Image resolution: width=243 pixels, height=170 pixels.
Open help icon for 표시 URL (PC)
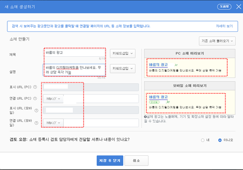(x=35, y=87)
